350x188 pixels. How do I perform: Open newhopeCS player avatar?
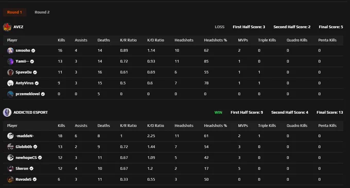pos(10,158)
